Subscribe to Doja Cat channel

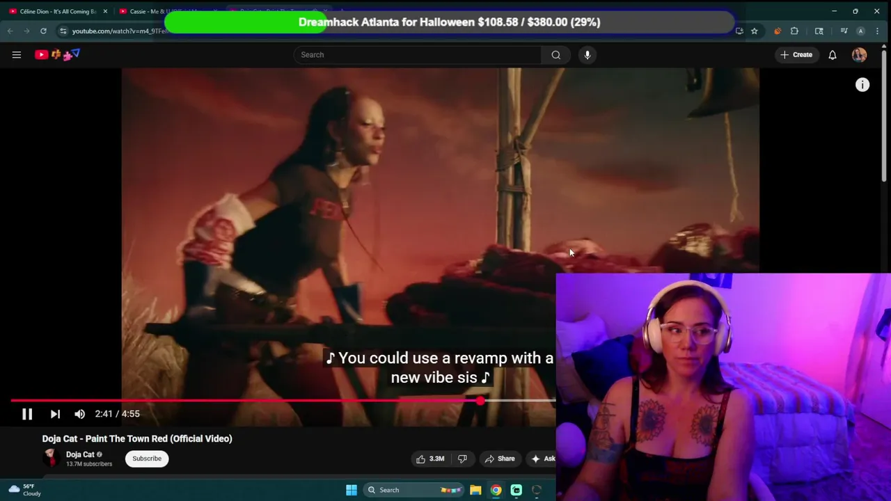147,459
